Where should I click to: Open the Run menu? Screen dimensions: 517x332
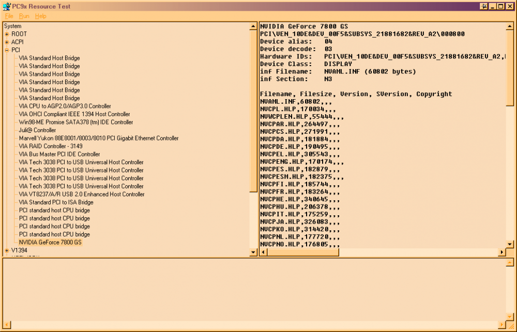click(x=24, y=16)
